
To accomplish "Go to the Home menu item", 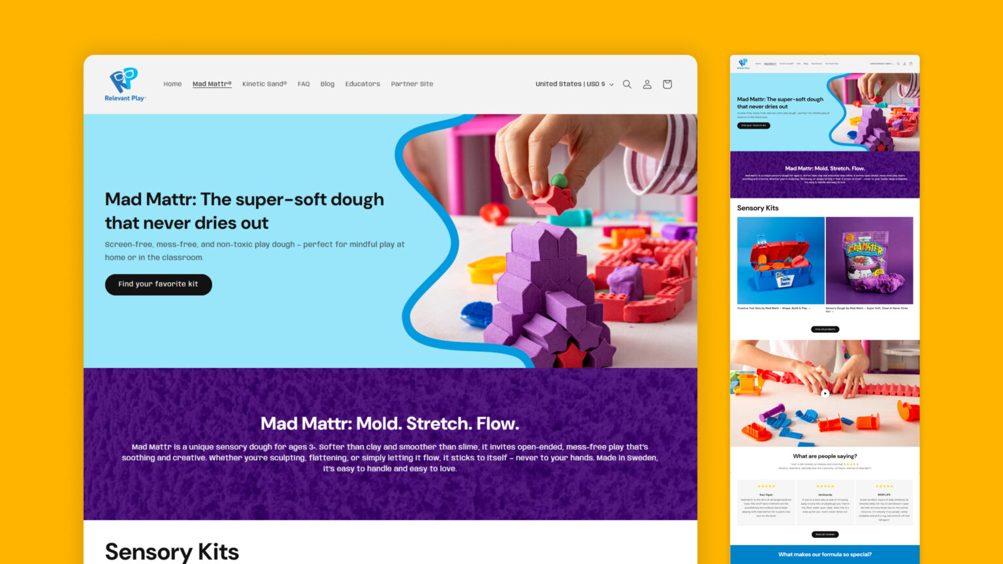I will click(172, 84).
